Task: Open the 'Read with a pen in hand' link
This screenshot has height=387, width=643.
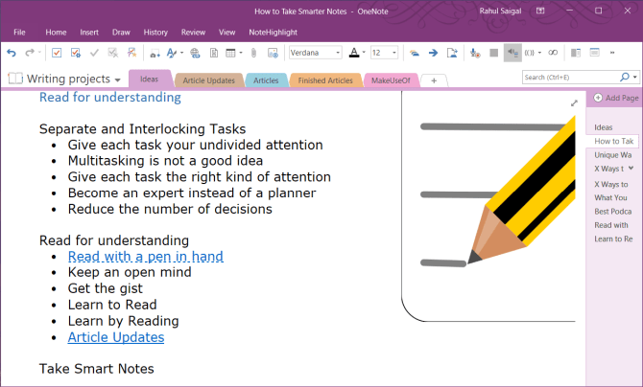Action: [145, 256]
